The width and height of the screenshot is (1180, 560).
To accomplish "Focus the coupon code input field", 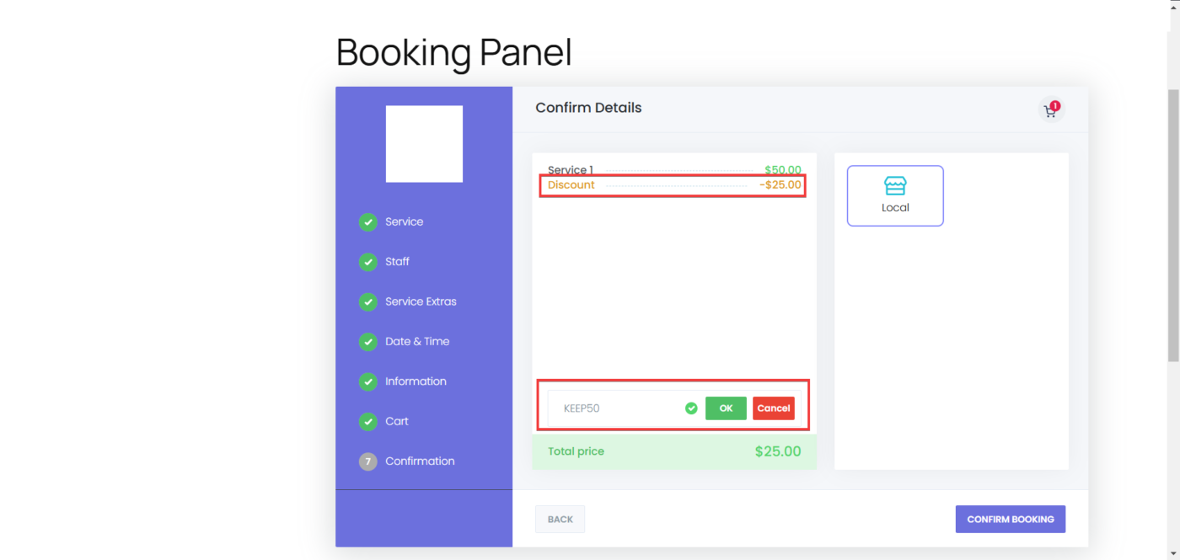I will tap(615, 408).
